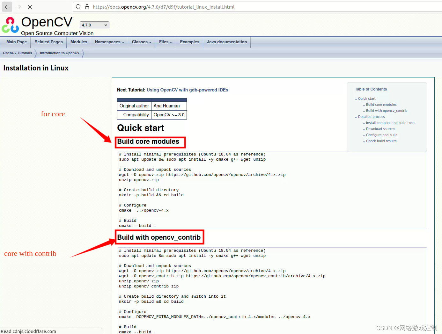
Task: Open the Java documentation section
Action: click(227, 42)
